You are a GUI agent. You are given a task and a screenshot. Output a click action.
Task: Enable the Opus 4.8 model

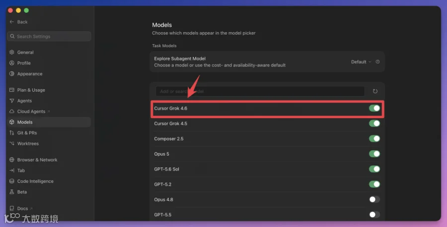click(x=374, y=199)
